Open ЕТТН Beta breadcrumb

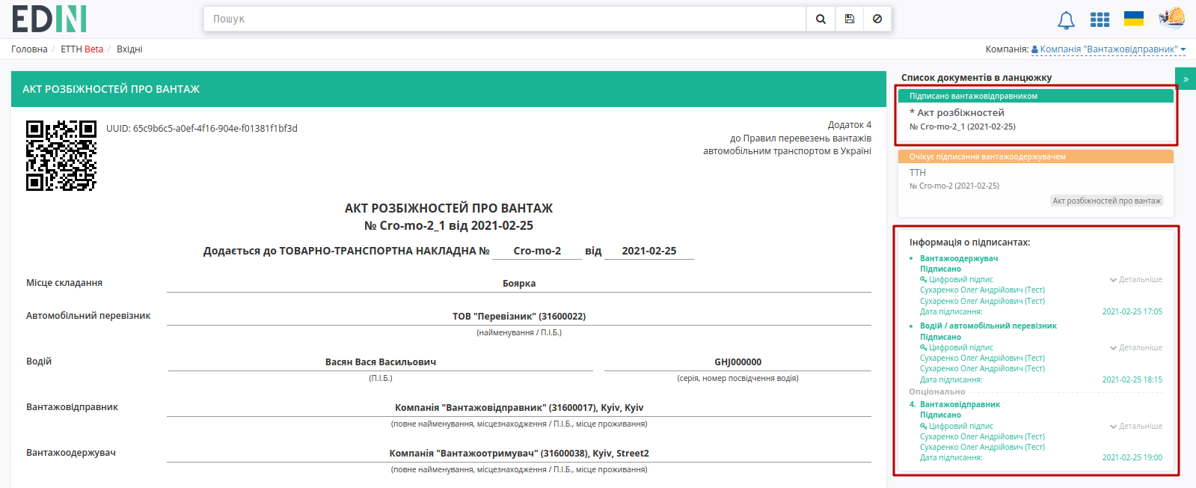(82, 49)
